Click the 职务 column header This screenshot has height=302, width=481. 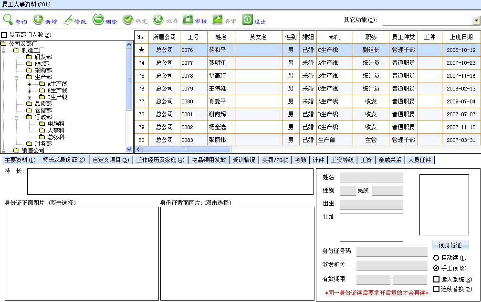coord(371,37)
